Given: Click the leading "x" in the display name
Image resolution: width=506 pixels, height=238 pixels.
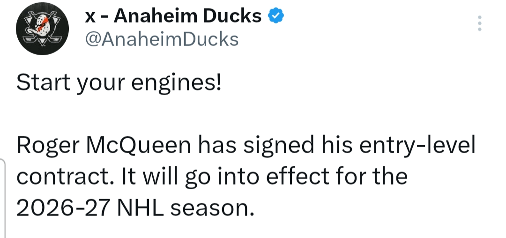Looking at the screenshot, I should click(90, 17).
